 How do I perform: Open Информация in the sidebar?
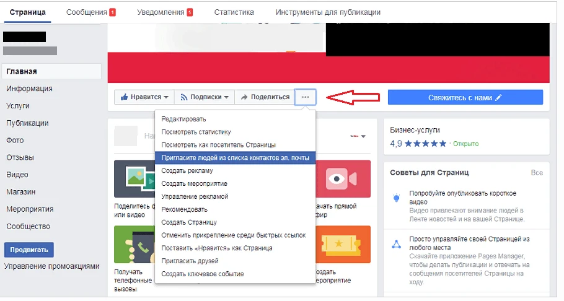[x=29, y=89]
